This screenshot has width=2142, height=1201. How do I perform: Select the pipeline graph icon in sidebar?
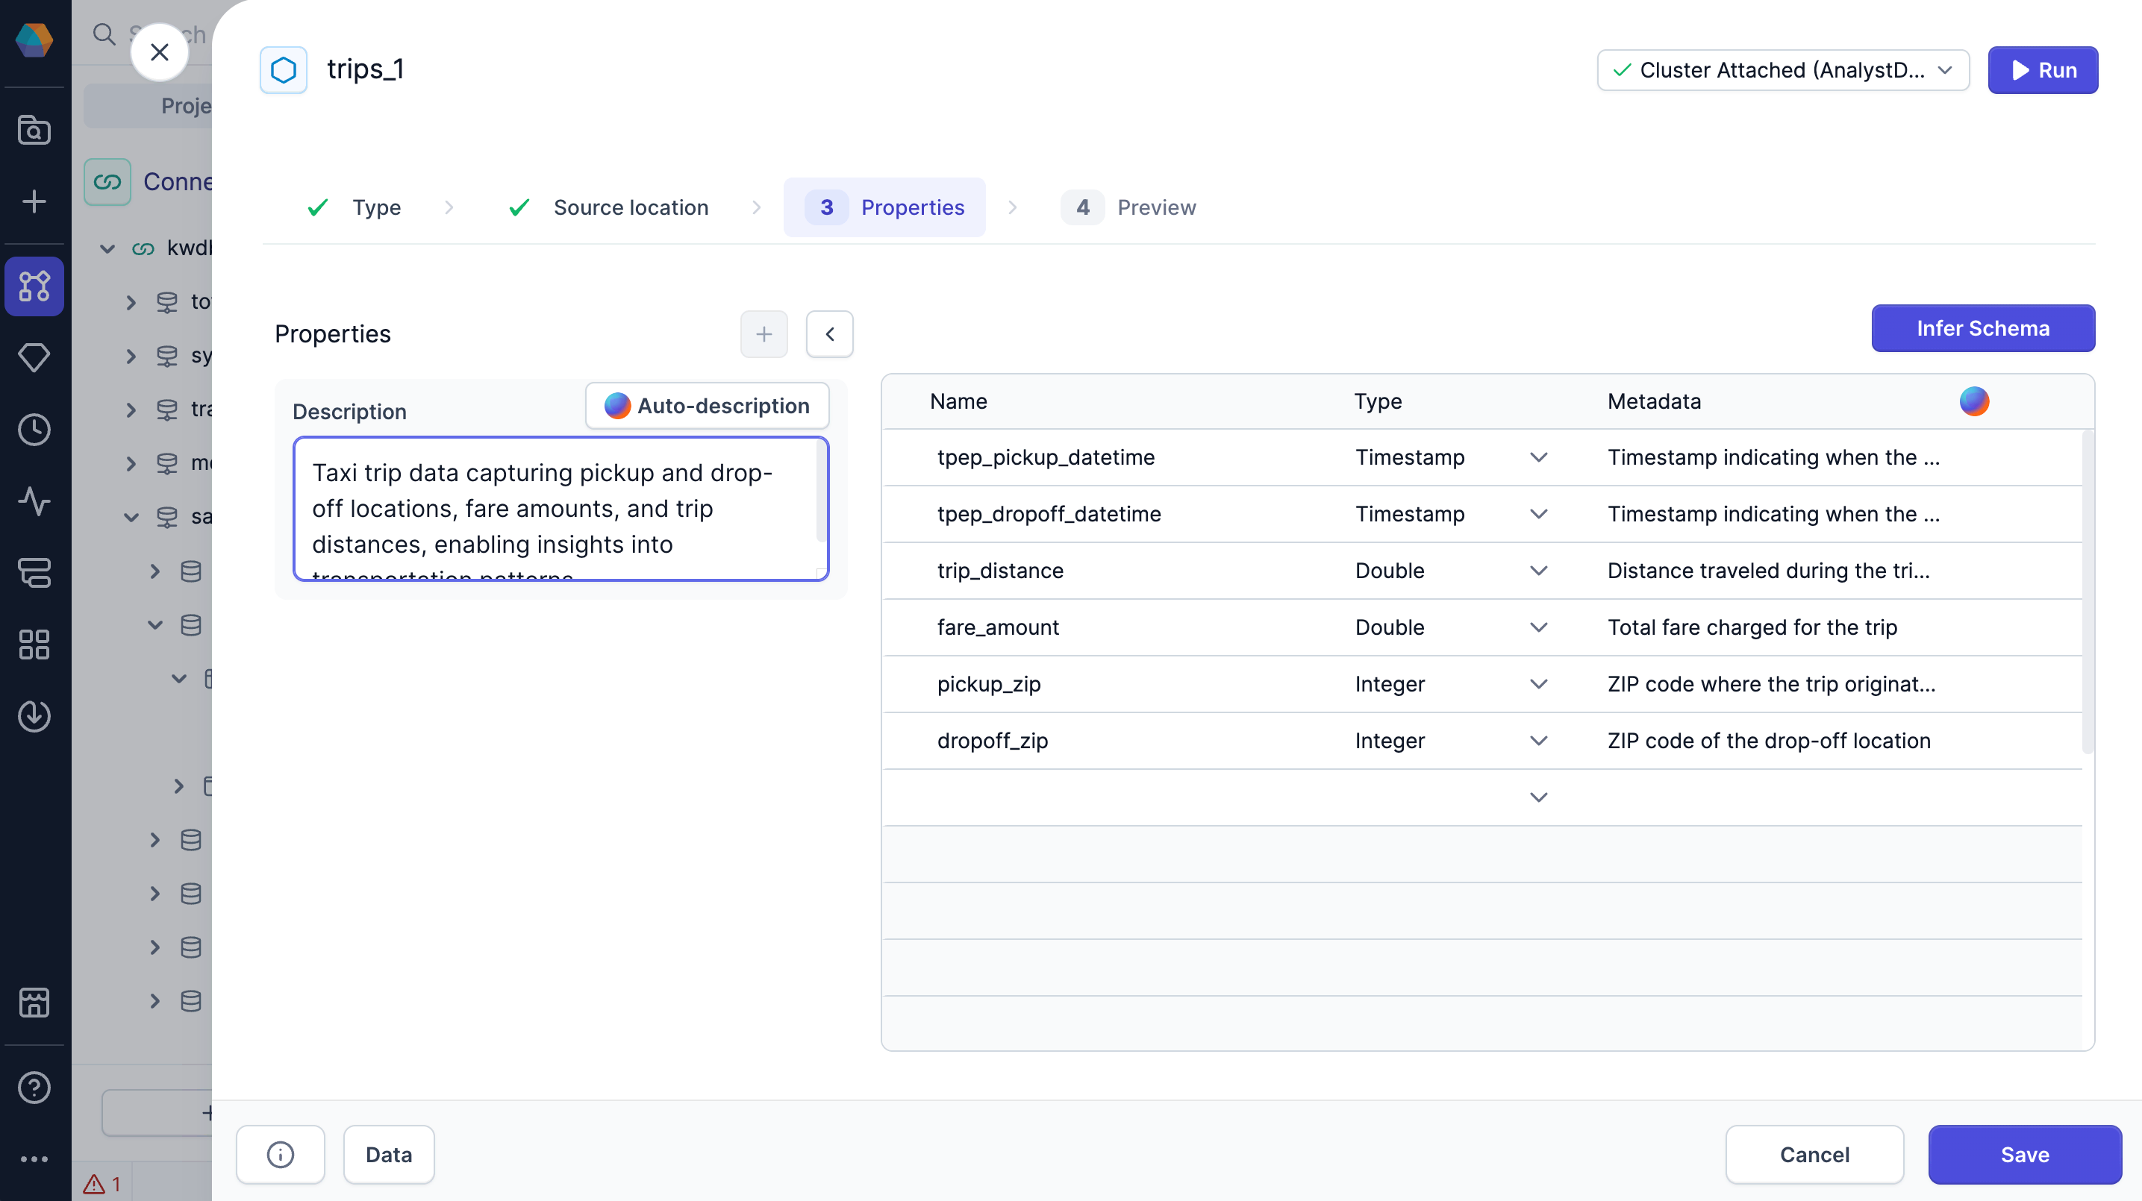pyautogui.click(x=34, y=286)
